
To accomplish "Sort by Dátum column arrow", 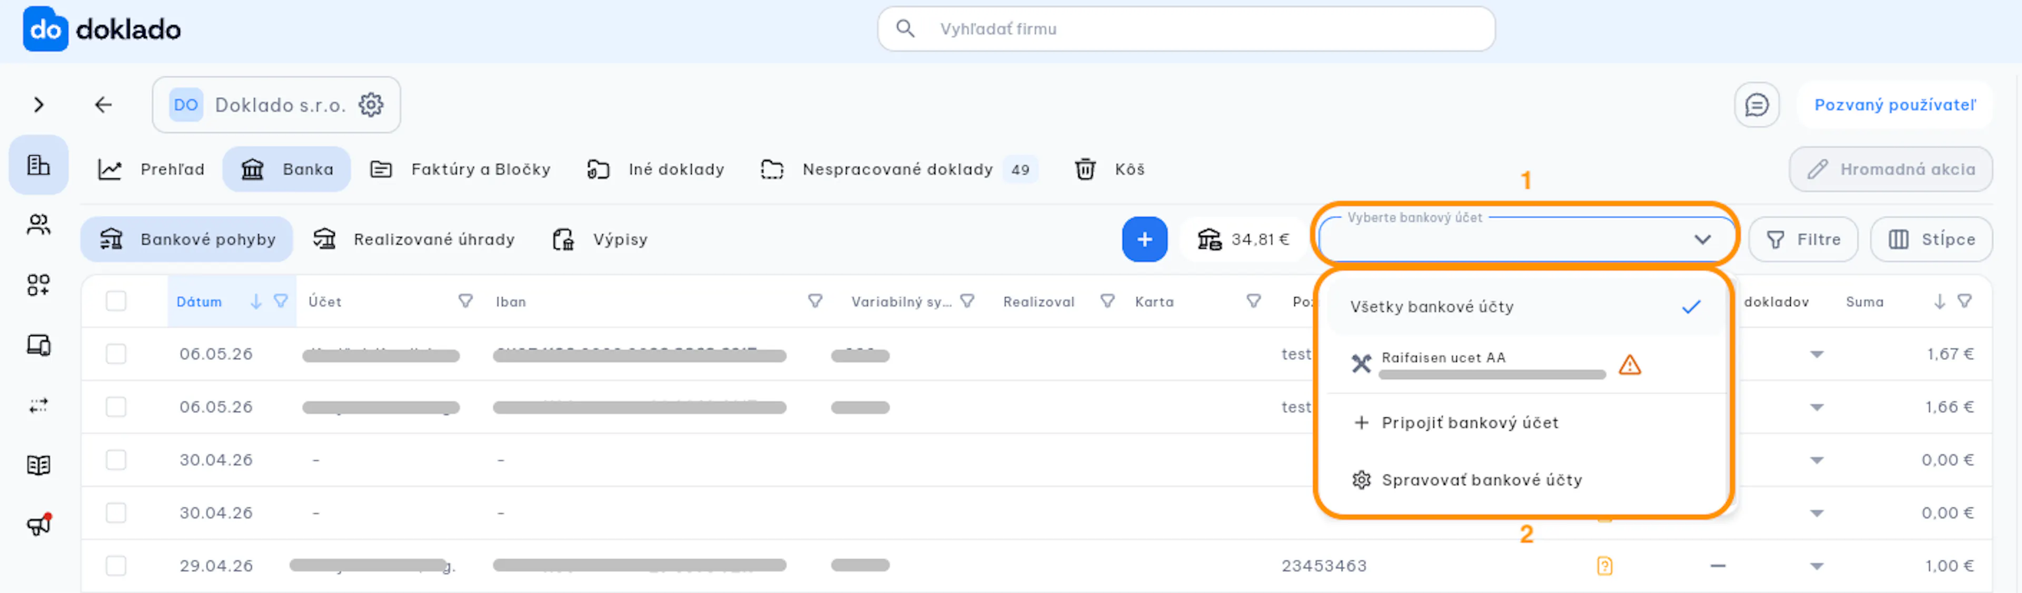I will pyautogui.click(x=256, y=301).
